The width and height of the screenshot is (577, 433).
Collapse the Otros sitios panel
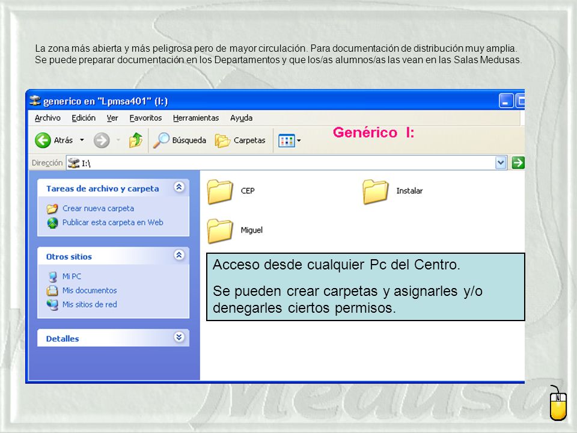point(179,255)
